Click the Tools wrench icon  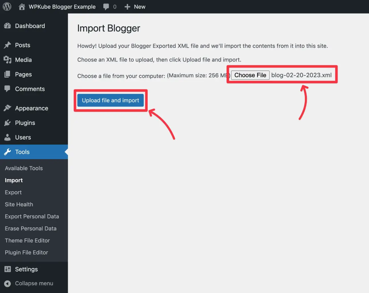pyautogui.click(x=7, y=152)
